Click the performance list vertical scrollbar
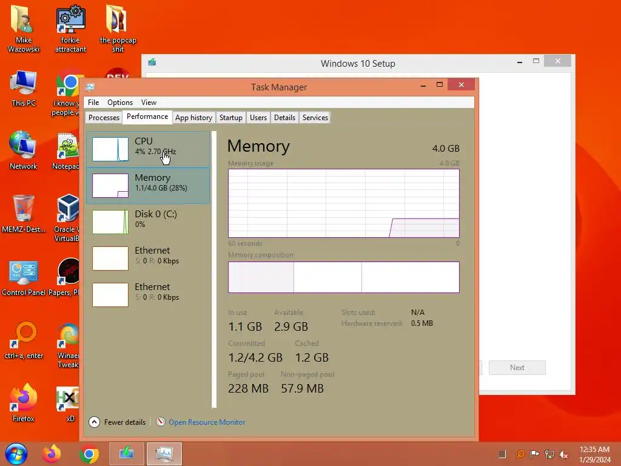The height and width of the screenshot is (466, 621). tap(214, 269)
